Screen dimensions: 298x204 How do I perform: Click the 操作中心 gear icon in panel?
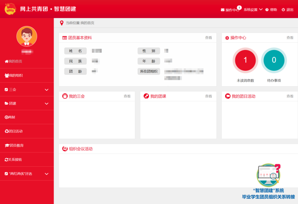pyautogui.click(x=227, y=38)
